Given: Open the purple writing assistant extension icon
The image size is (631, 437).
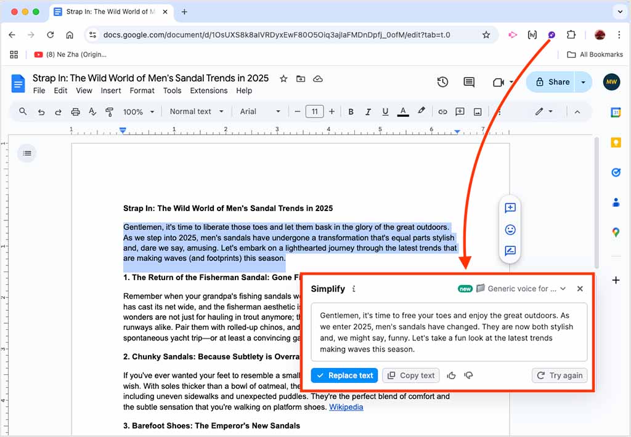Looking at the screenshot, I should (552, 35).
